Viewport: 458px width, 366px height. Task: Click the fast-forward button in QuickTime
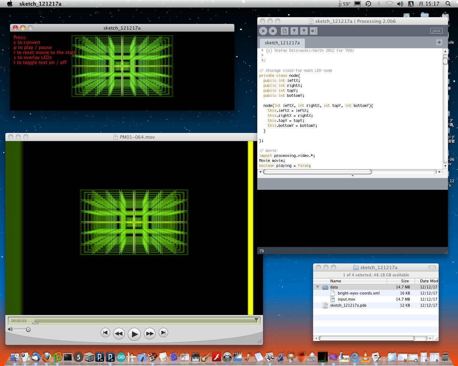[150, 333]
